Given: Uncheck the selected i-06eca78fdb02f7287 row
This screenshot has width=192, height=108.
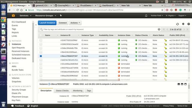Looking at the screenshot, I should point(41,56).
